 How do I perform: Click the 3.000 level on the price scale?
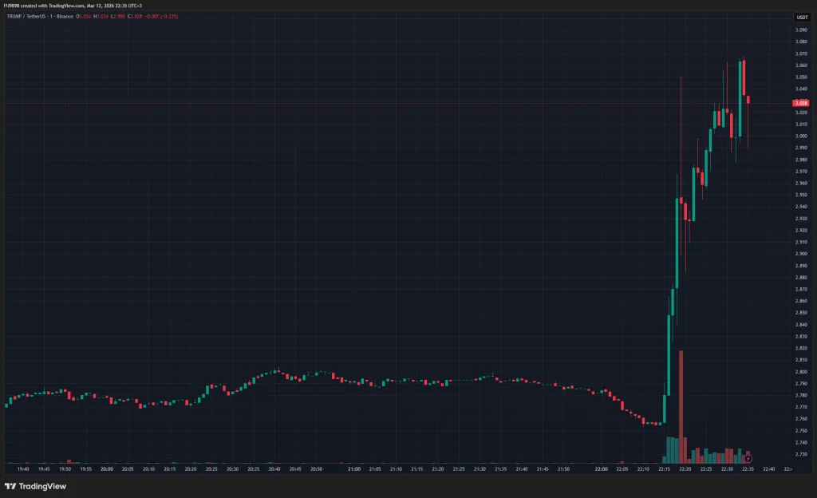(800, 136)
